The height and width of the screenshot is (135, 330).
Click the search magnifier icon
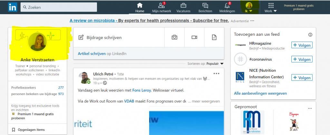[25, 7]
